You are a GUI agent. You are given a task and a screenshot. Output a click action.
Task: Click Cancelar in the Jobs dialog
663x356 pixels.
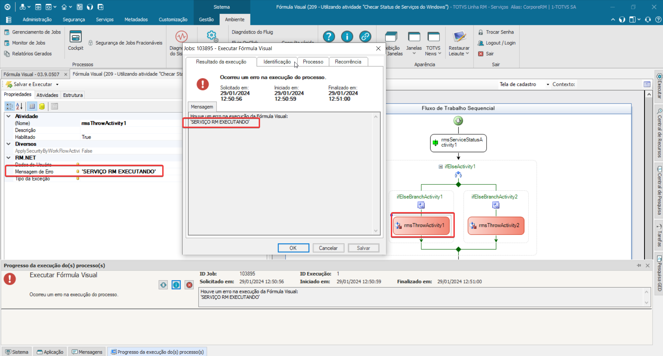click(x=328, y=248)
